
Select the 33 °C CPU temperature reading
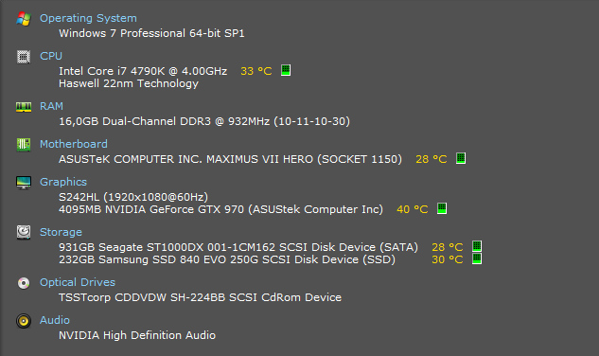(255, 71)
